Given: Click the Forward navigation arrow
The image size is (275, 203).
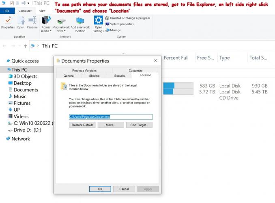Looking at the screenshot, I should [13, 46].
